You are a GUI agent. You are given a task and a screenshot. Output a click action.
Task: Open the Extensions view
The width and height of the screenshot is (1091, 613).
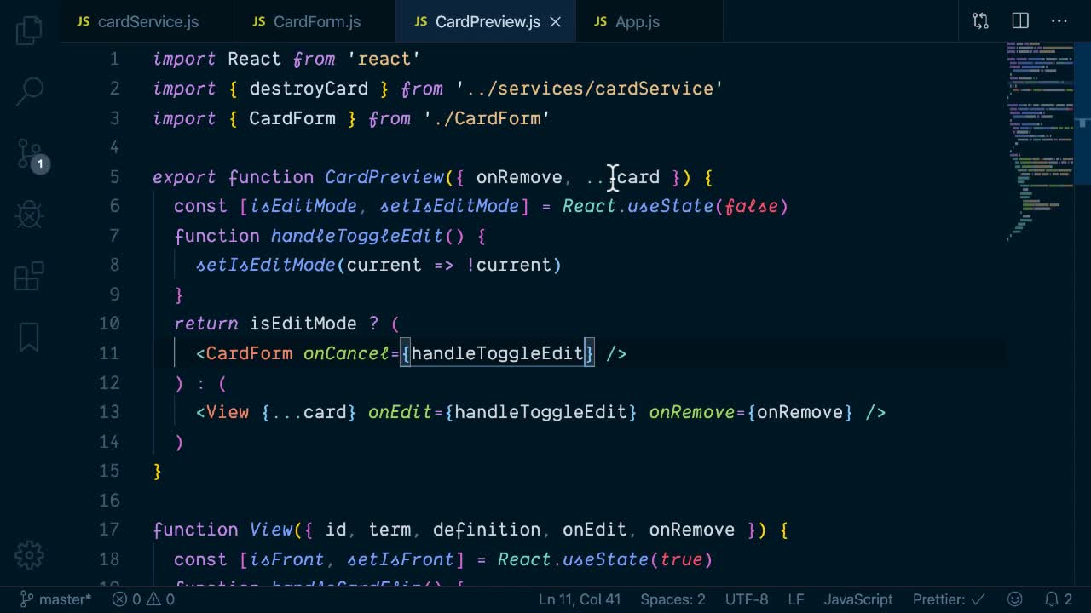(x=29, y=277)
